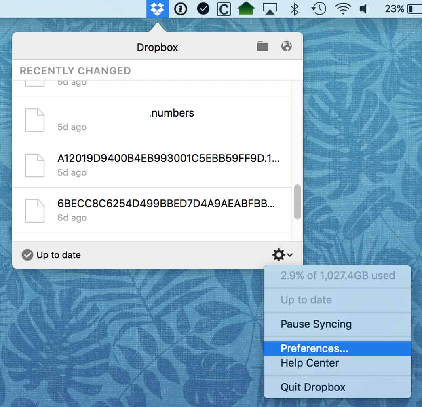Click the green house menu bar icon
The image size is (422, 407).
pyautogui.click(x=246, y=8)
